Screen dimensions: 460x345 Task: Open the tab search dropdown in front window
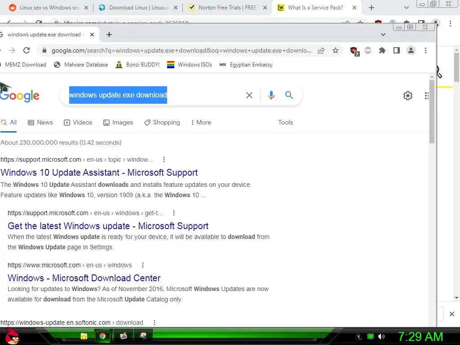click(383, 35)
